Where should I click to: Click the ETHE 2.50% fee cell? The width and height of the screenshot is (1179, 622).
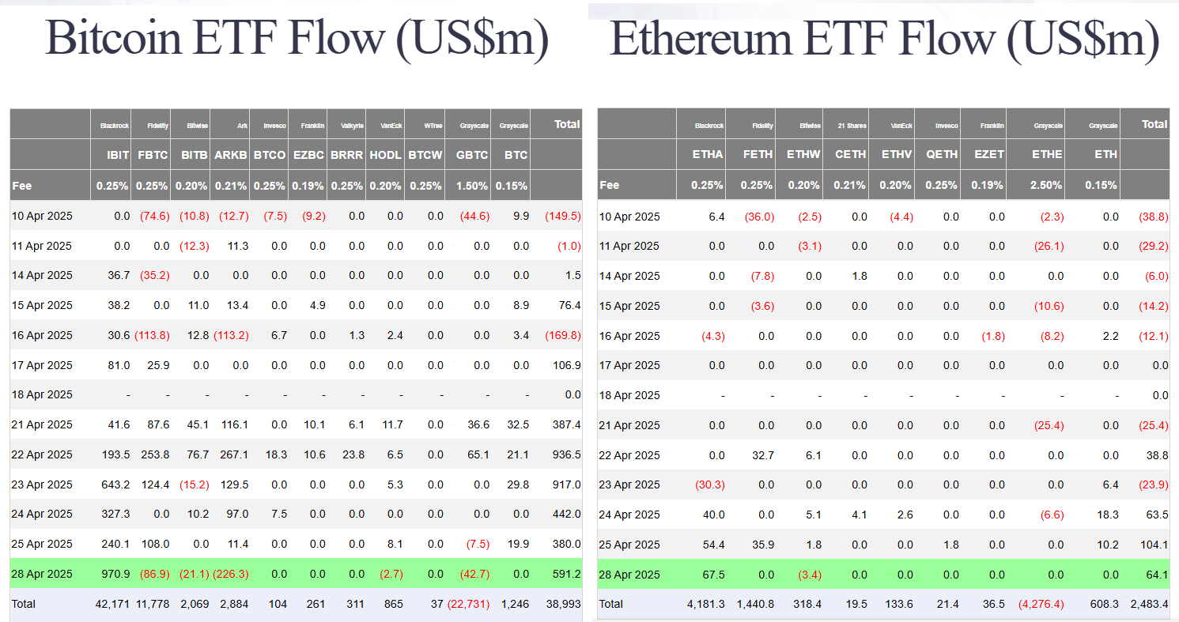click(1047, 185)
